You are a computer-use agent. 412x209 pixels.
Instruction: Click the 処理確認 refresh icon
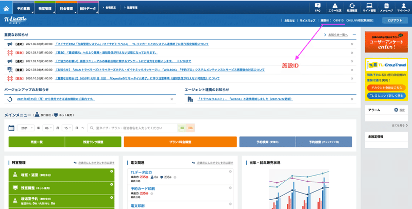352,7
